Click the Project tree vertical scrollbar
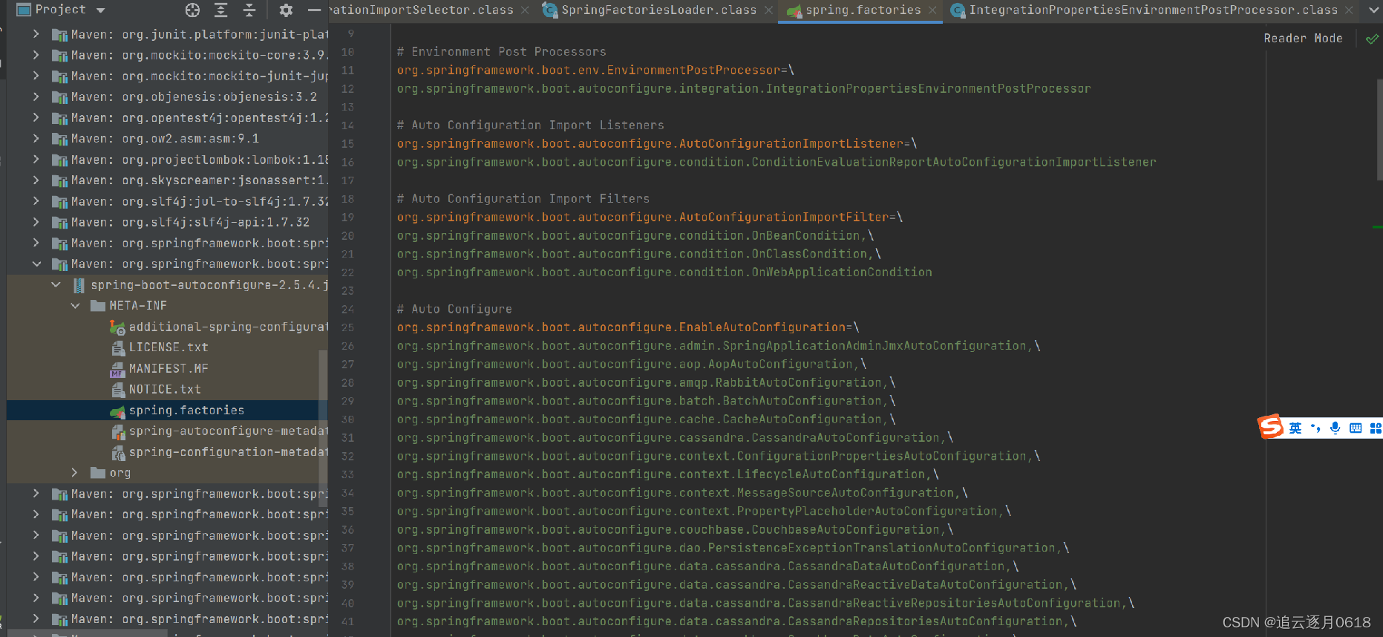 [323, 429]
